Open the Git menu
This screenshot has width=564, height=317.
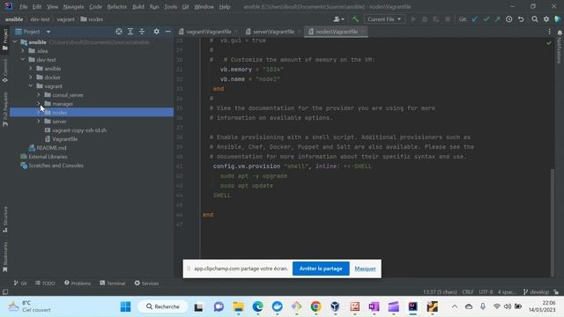coord(185,7)
